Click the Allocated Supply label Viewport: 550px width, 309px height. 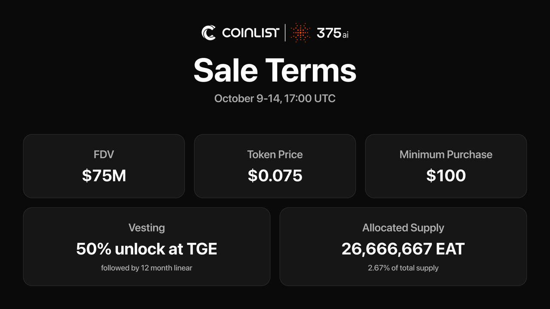403,228
